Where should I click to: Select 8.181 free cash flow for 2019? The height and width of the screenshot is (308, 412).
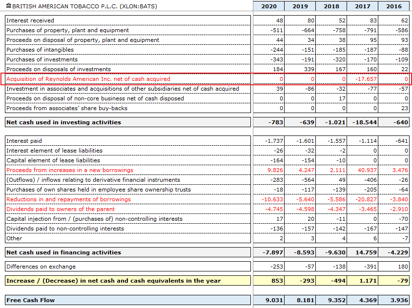tap(305, 300)
